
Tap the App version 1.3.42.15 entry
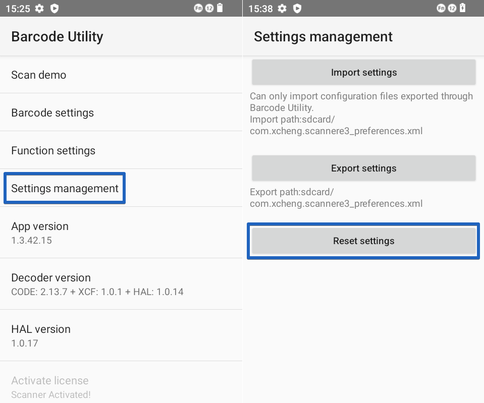(40, 233)
